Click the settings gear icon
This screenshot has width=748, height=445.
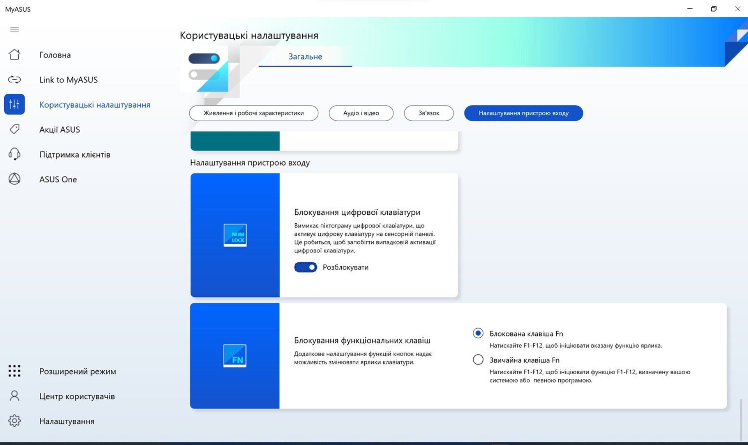click(14, 421)
